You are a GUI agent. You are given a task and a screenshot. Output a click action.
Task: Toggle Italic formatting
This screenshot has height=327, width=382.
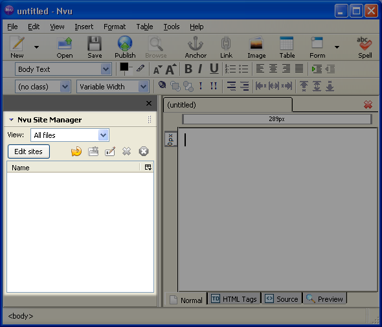tap(200, 69)
